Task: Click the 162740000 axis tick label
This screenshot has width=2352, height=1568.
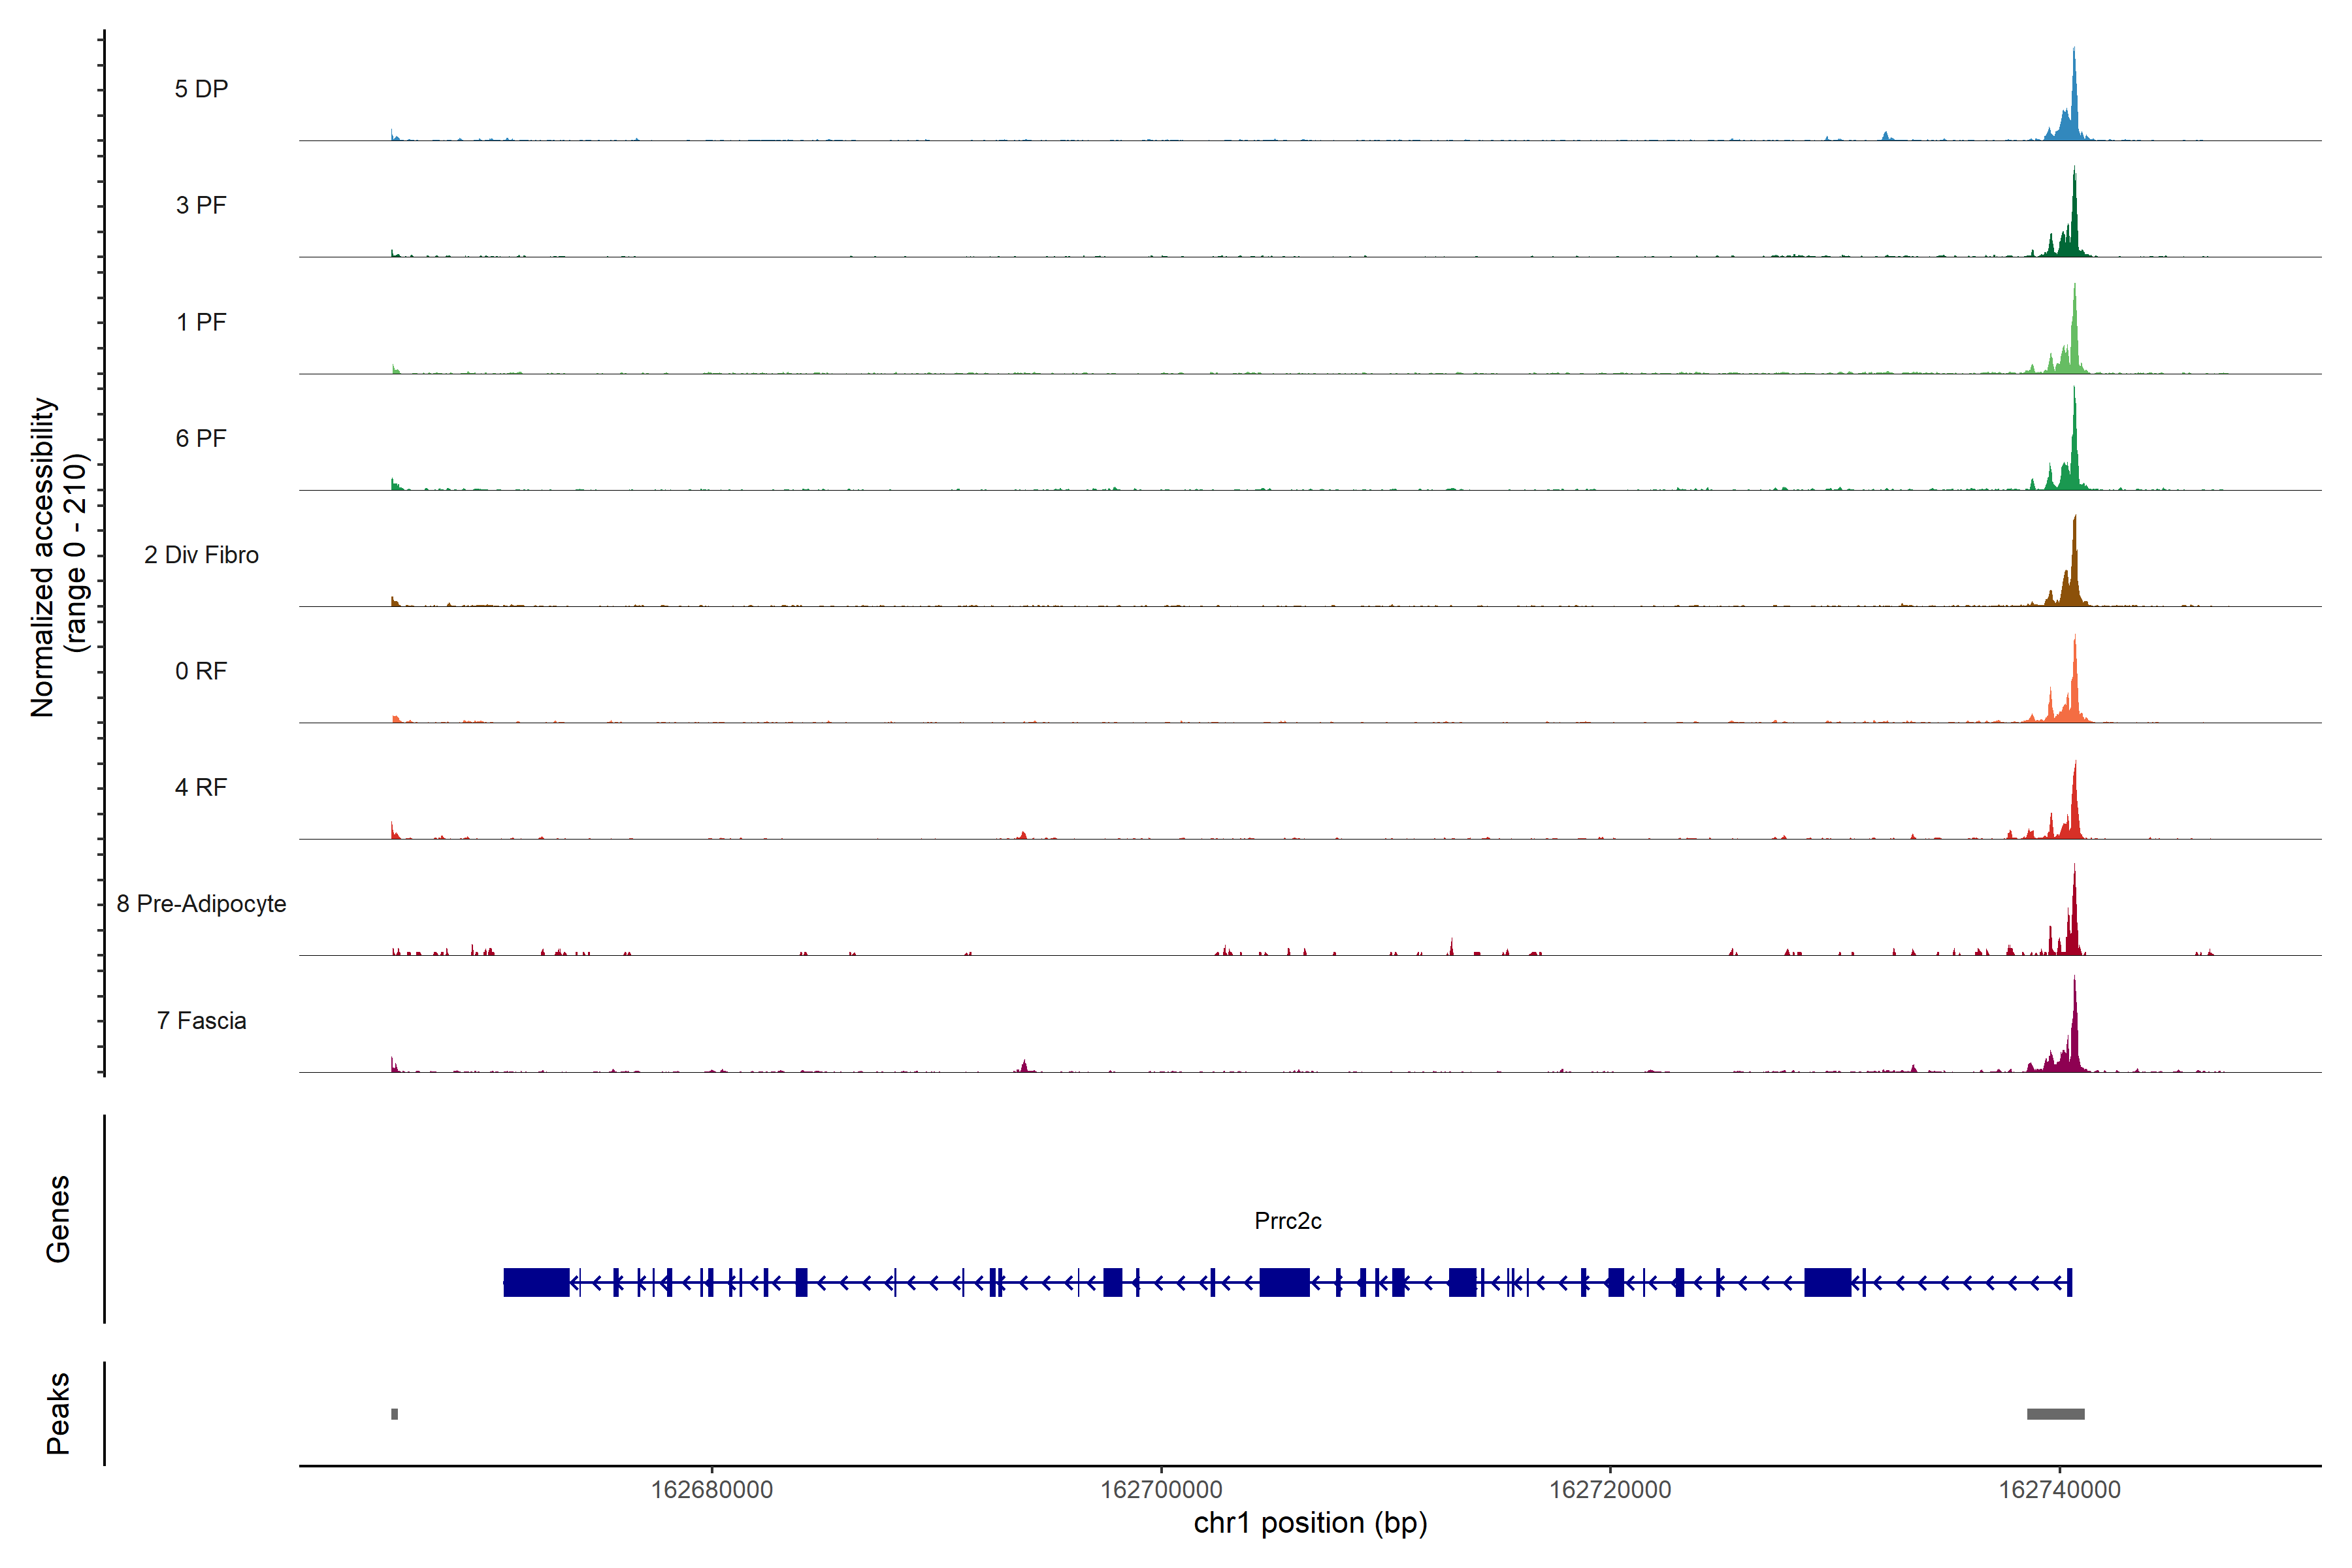Action: 2059,1490
